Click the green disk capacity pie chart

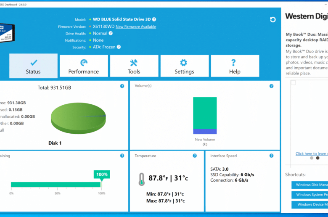pyautogui.click(x=78, y=118)
